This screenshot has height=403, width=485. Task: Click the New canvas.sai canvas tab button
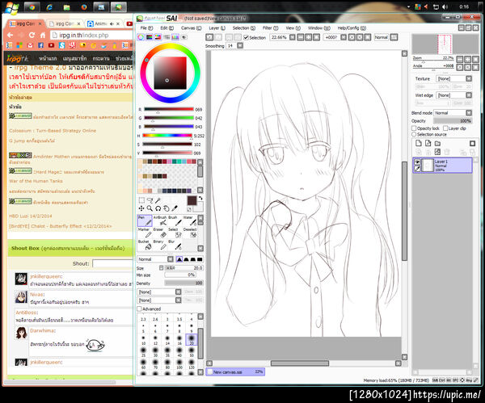pos(235,372)
